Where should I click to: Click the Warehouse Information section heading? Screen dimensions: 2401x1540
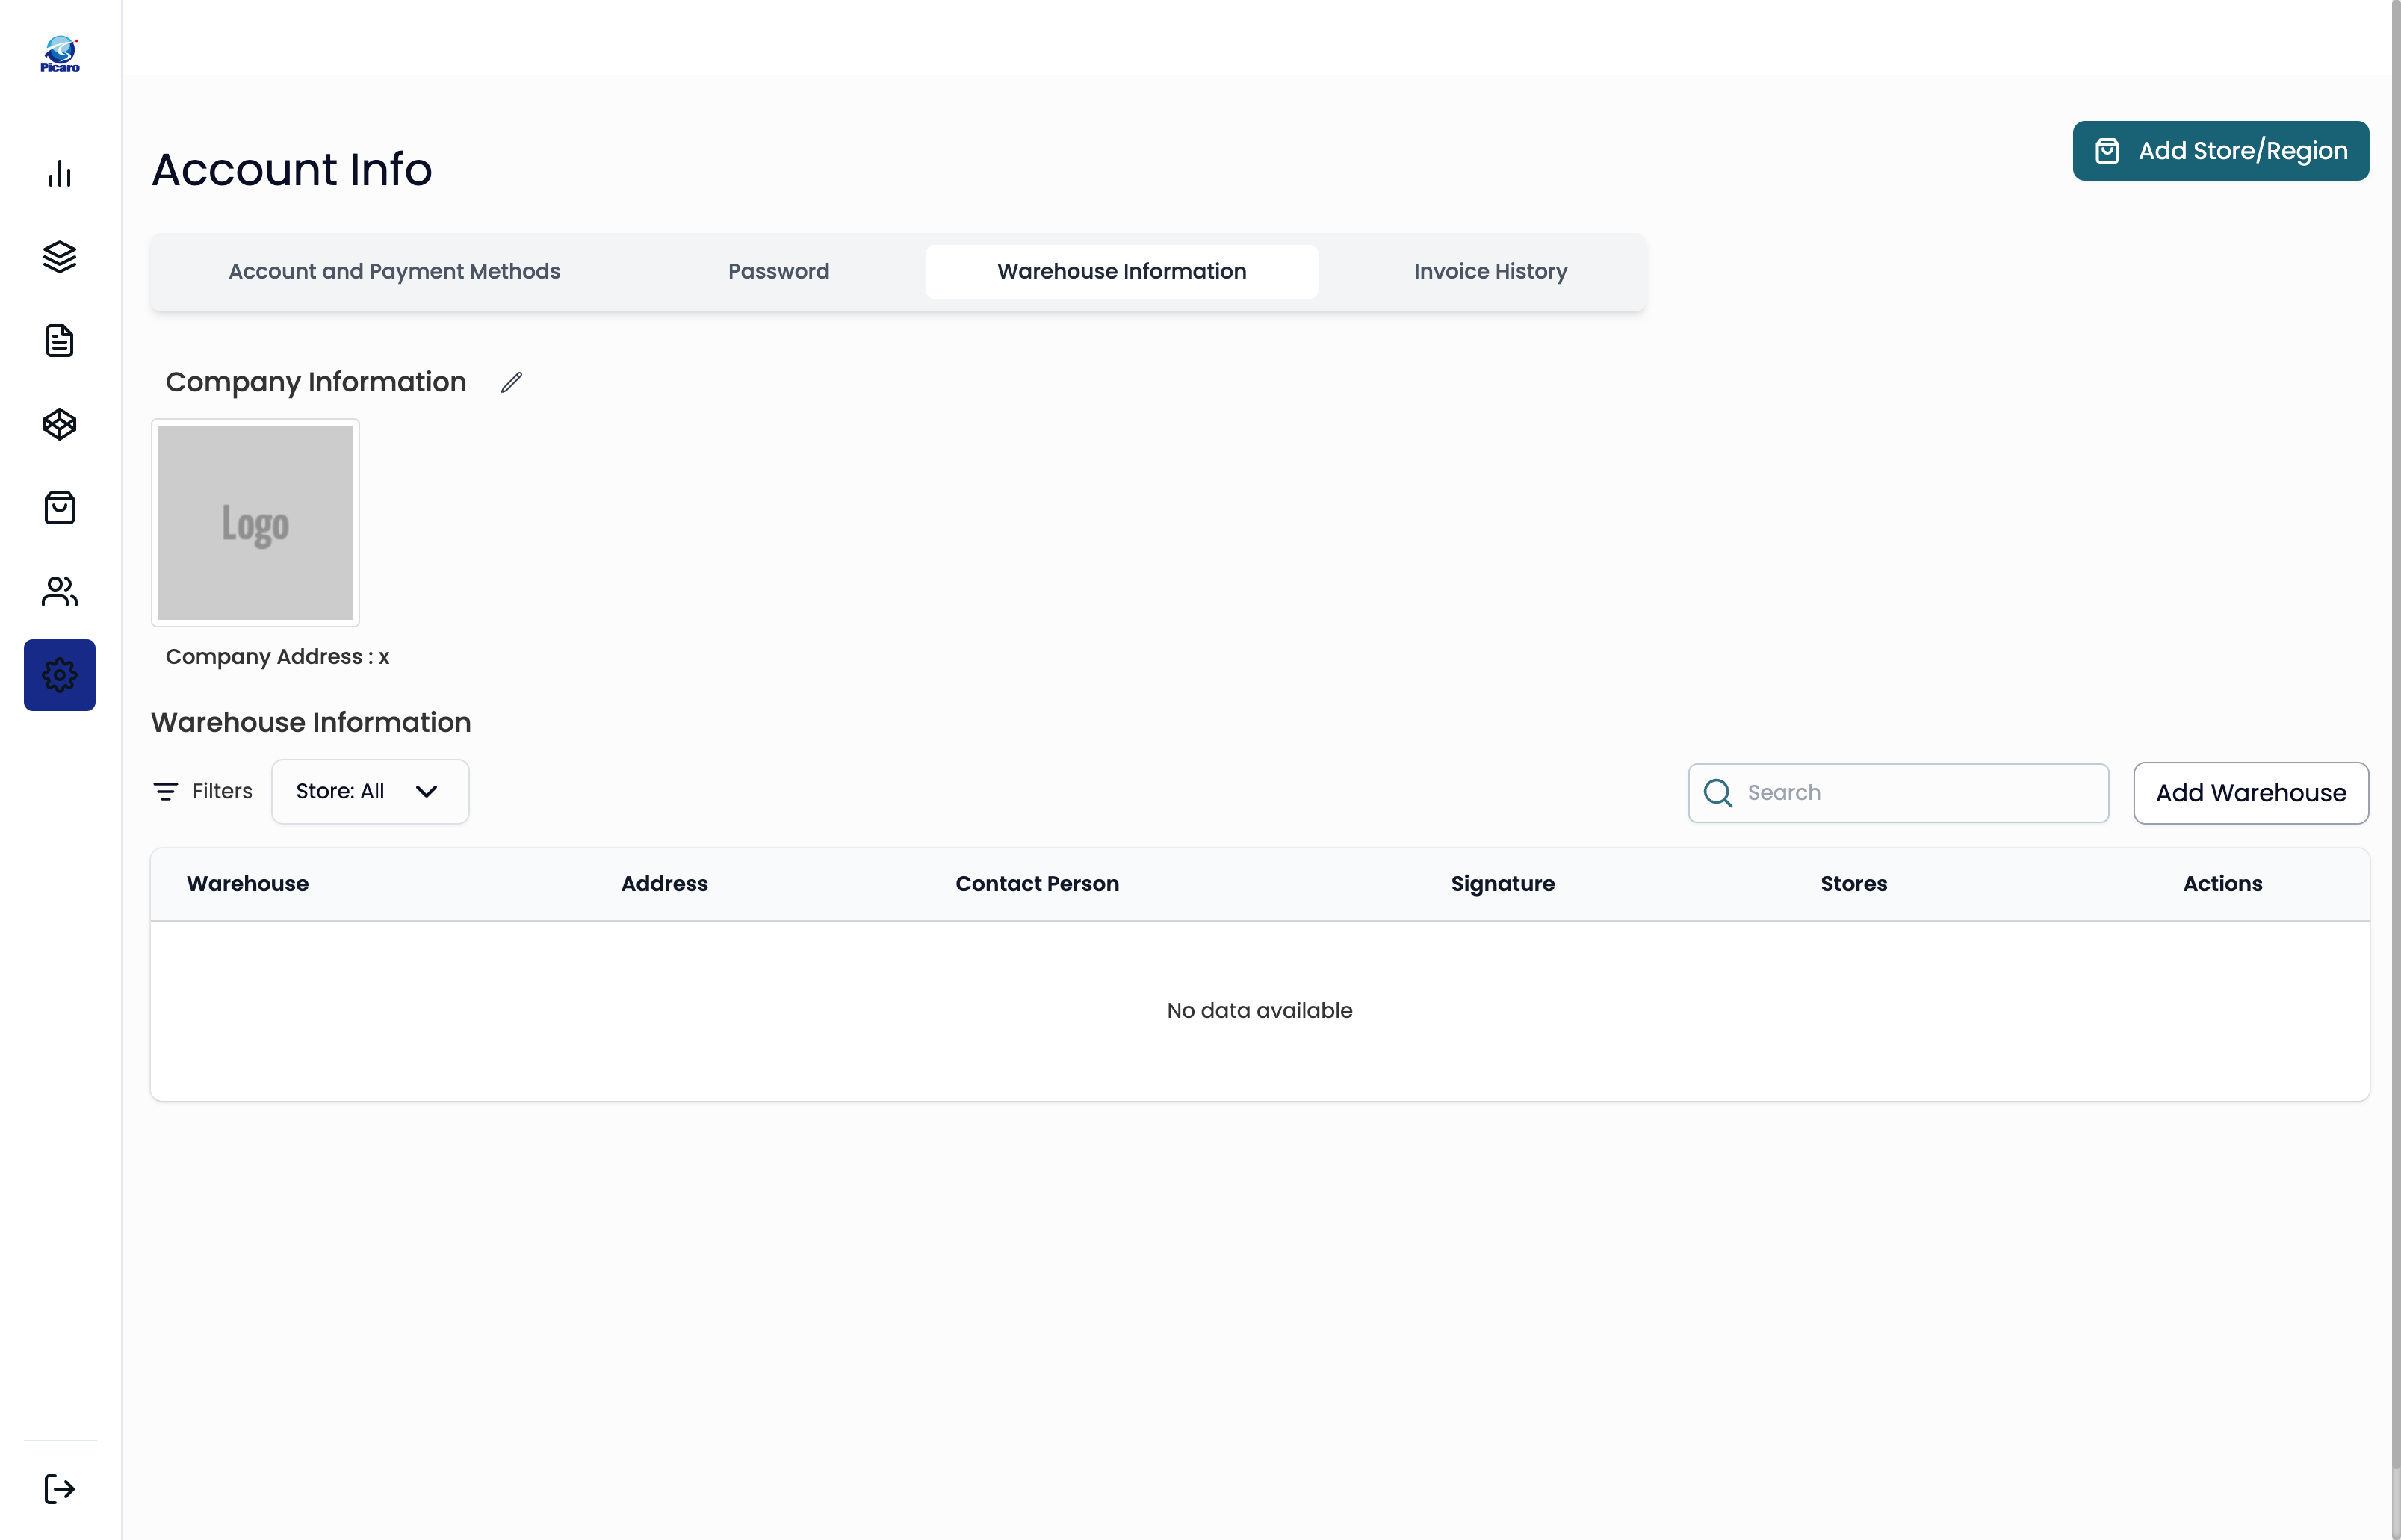point(311,722)
